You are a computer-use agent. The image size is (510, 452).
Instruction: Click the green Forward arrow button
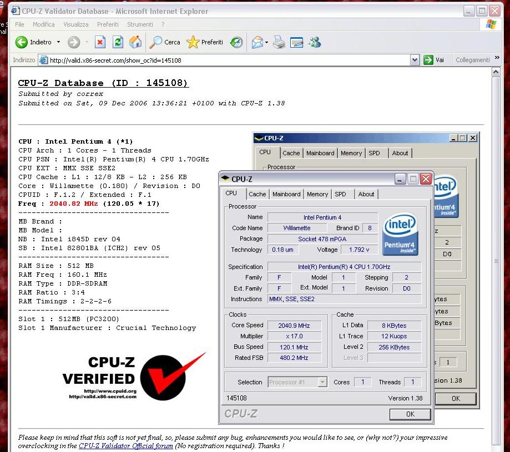pos(74,42)
